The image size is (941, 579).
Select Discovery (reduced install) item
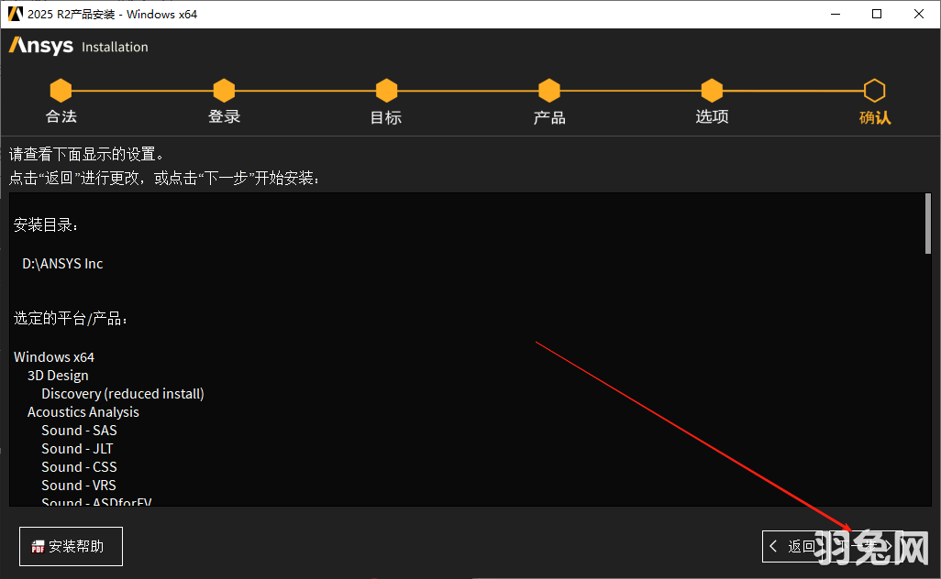tap(122, 393)
